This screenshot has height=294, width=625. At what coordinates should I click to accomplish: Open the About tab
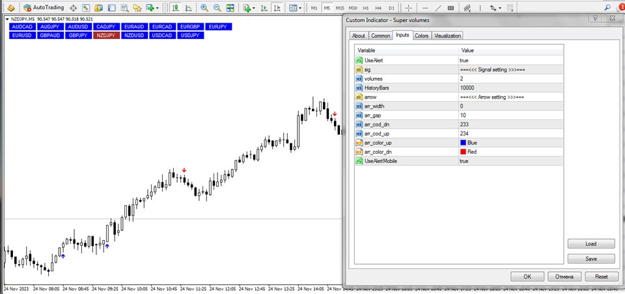pos(358,36)
